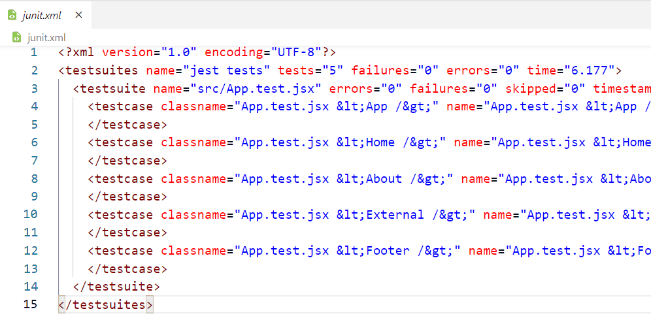This screenshot has height=320, width=651.
Task: Click line number 12 in the gutter
Action: tap(31, 250)
